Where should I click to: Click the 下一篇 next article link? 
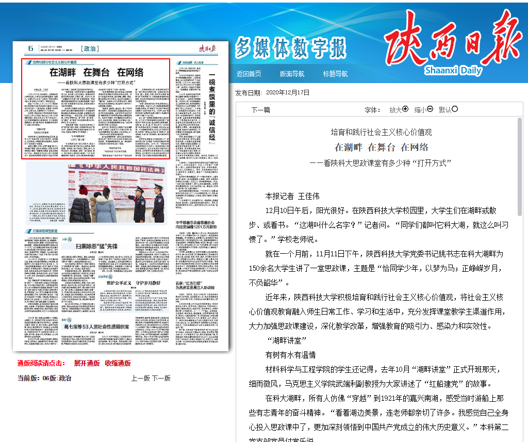tap(260, 110)
